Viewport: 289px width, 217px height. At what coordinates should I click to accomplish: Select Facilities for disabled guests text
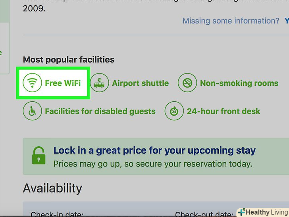click(100, 111)
